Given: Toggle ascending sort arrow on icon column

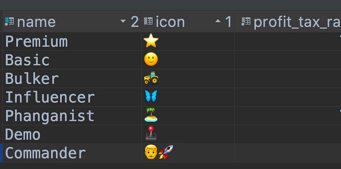Looking at the screenshot, I should (x=218, y=21).
